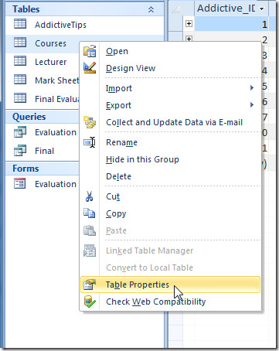Open the Addictive_ID column dropdown arrow
The height and width of the screenshot is (351, 279).
pyautogui.click(x=262, y=9)
